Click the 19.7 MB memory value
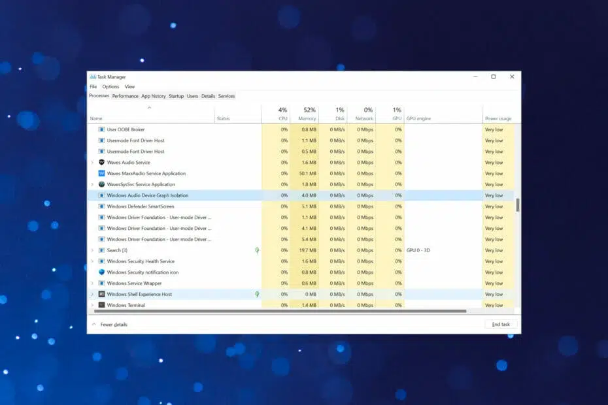Image resolution: width=608 pixels, height=405 pixels. pyautogui.click(x=308, y=250)
